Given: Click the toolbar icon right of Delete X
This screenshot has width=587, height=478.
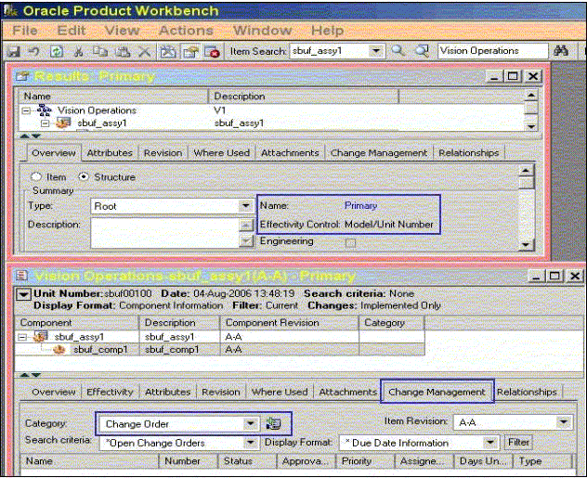Looking at the screenshot, I should pos(168,51).
